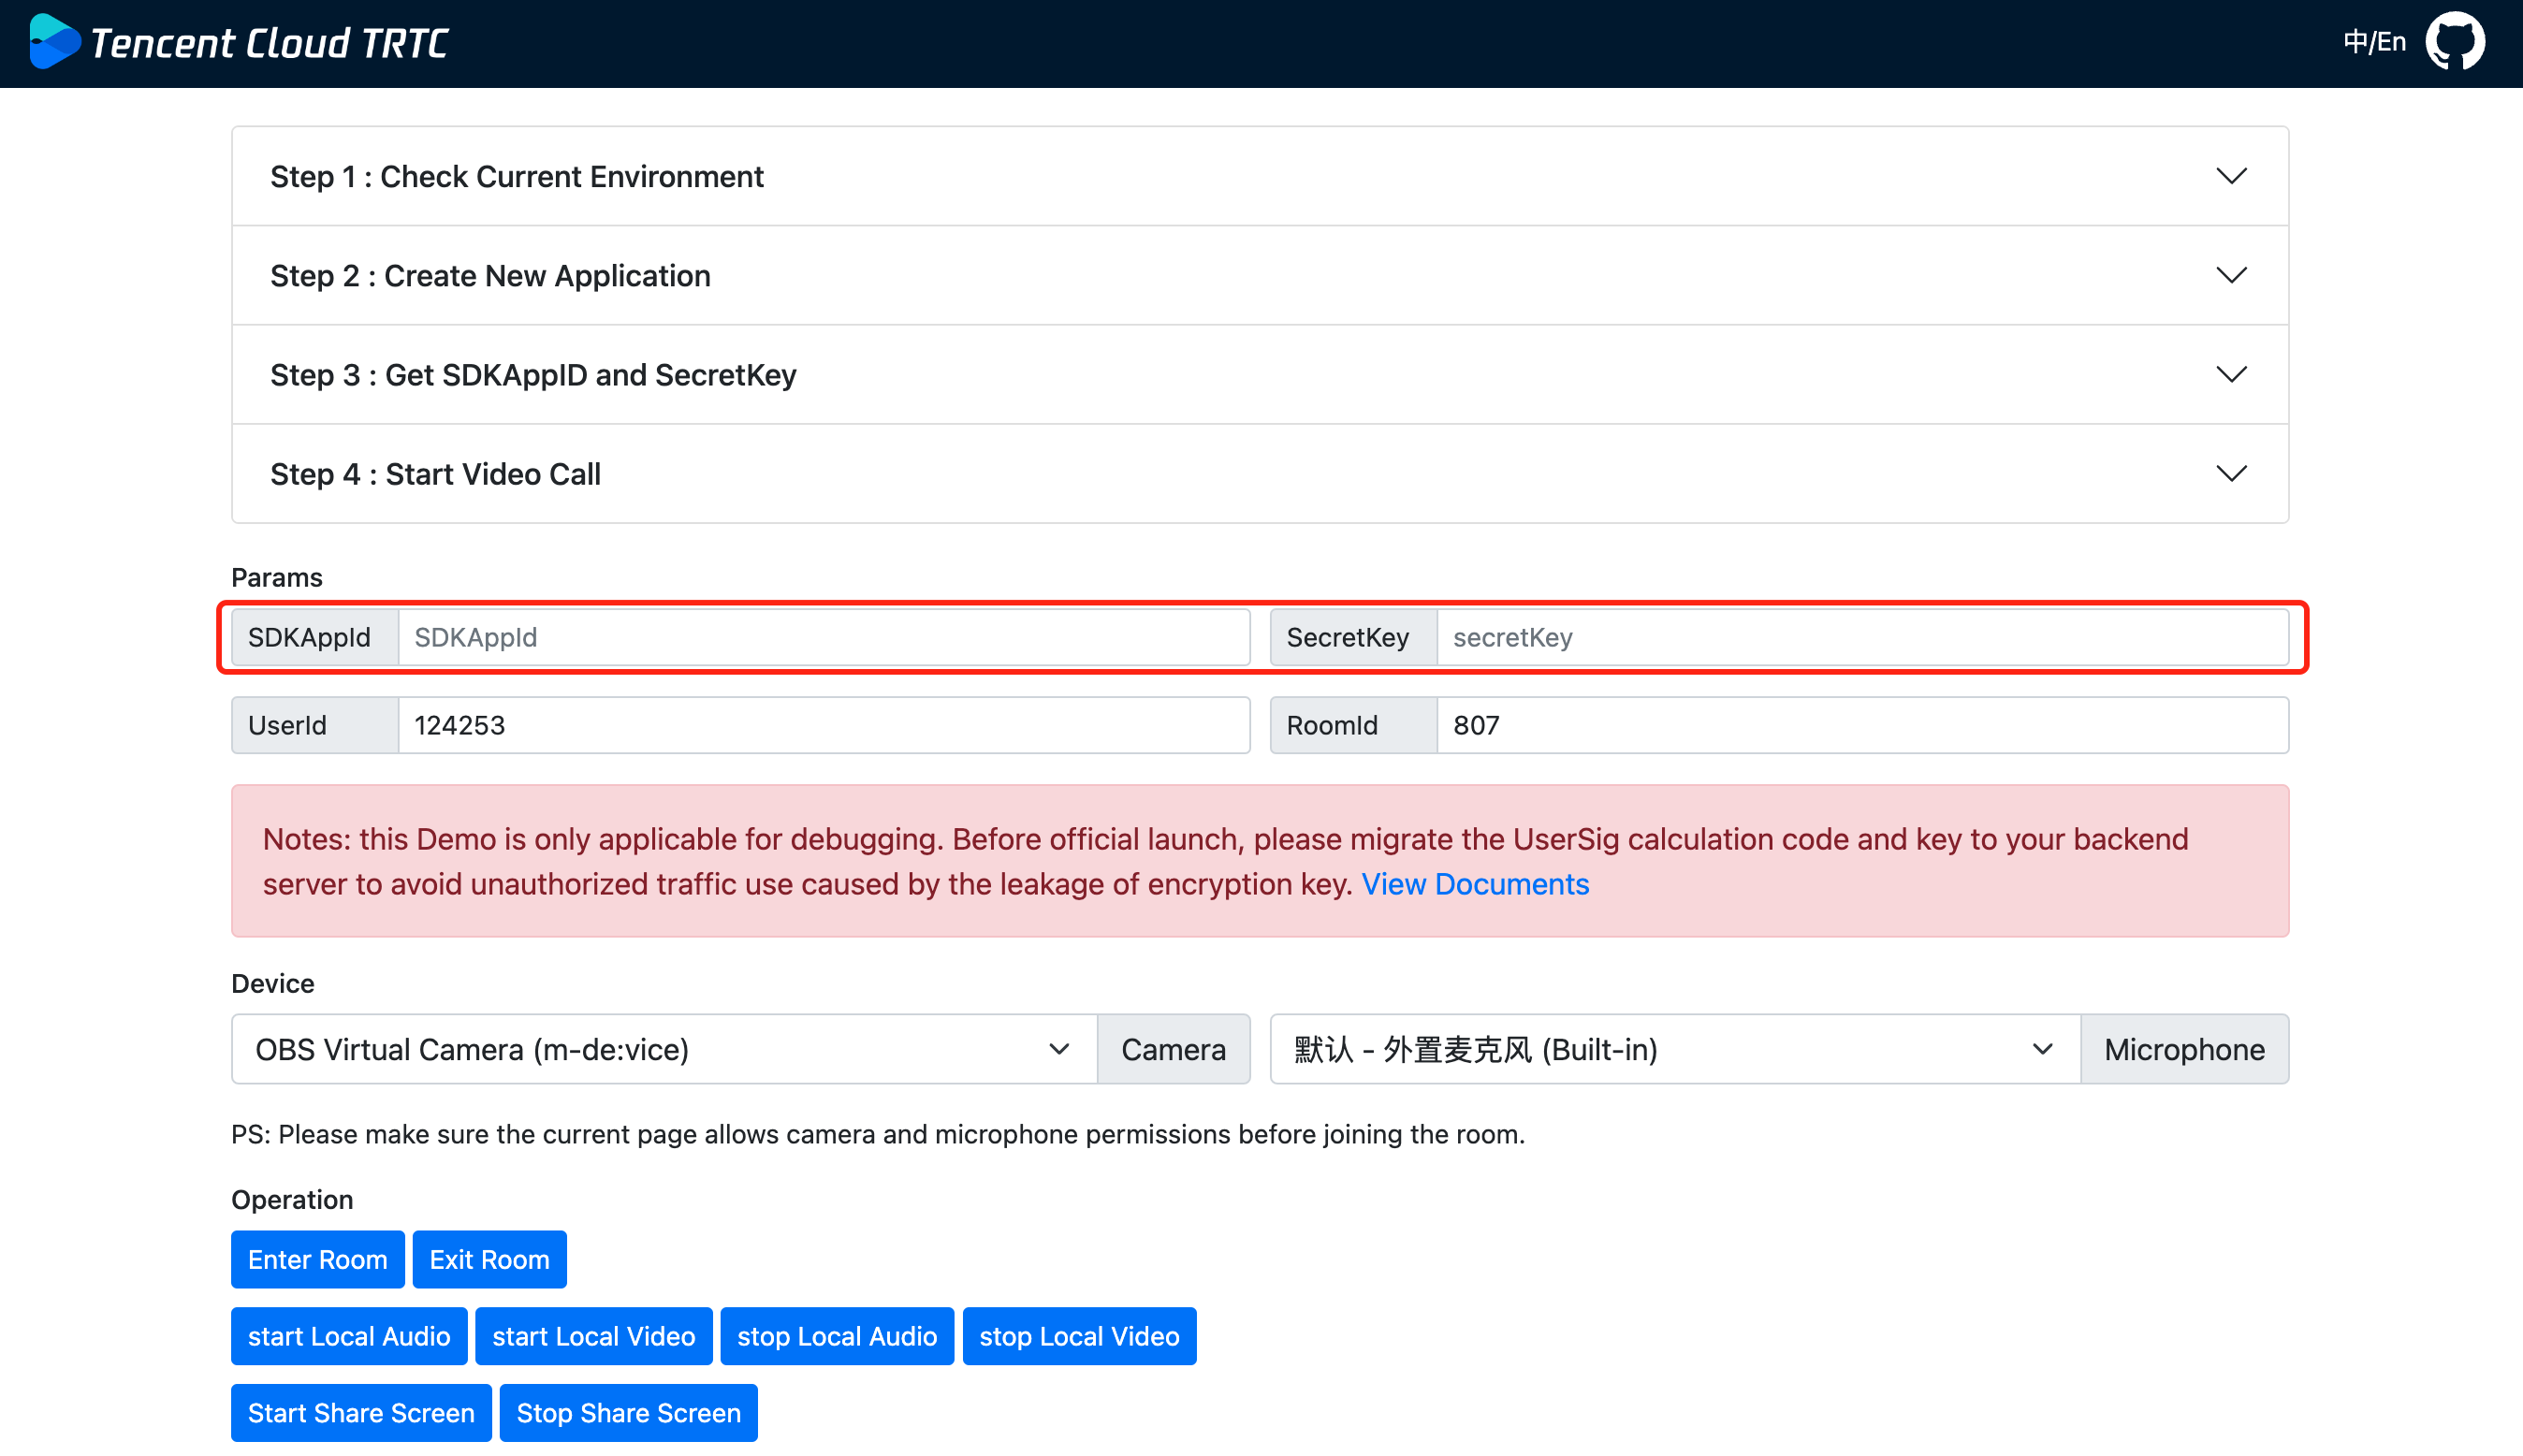Click Start Share Screen button
The width and height of the screenshot is (2523, 1456).
pyautogui.click(x=361, y=1413)
